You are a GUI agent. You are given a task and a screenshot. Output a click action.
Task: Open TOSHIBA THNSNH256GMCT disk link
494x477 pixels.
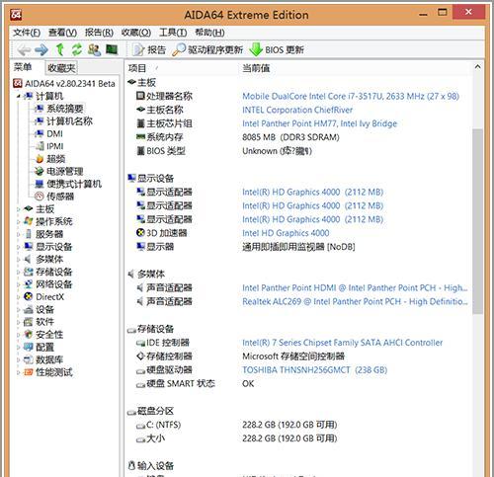[314, 370]
